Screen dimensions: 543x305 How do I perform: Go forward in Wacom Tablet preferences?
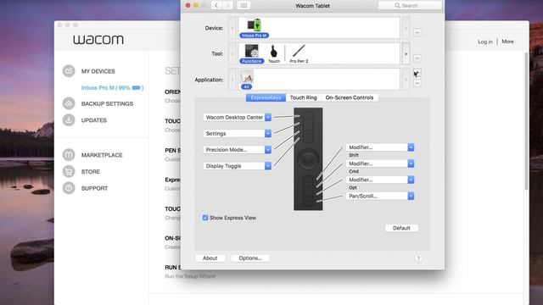tap(227, 5)
